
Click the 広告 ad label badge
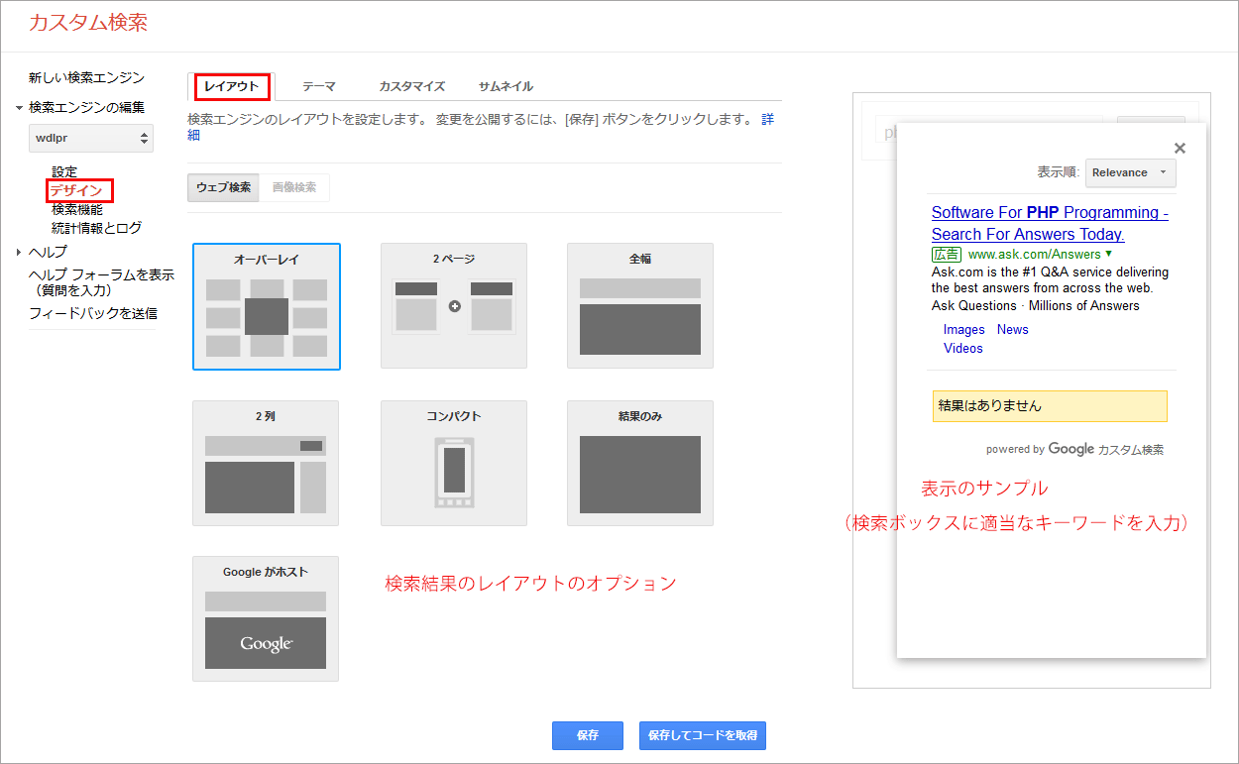pos(947,255)
